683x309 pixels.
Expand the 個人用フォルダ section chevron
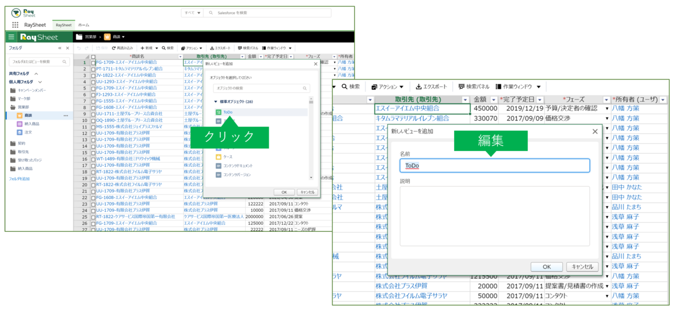tap(40, 82)
